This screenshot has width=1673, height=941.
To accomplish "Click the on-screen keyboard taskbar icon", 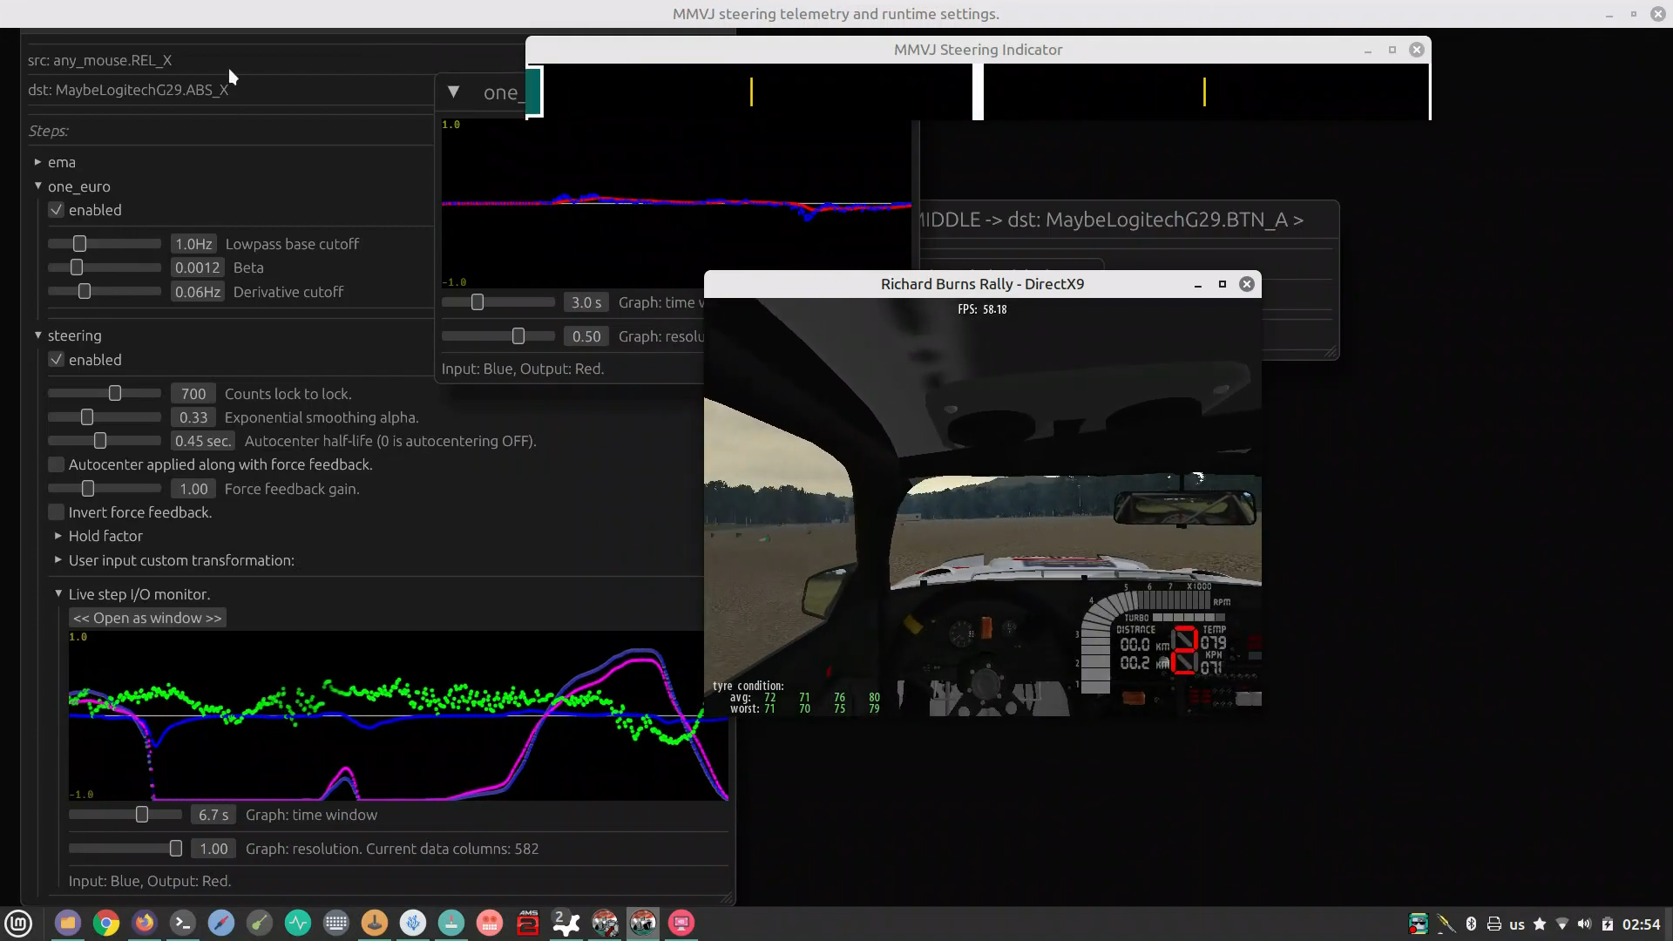I will pyautogui.click(x=336, y=923).
